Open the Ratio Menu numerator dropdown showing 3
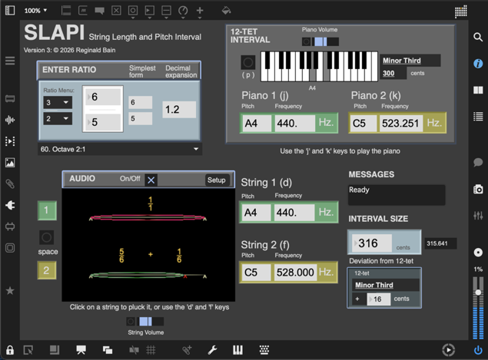Screen dimensions: 488x360 point(56,102)
